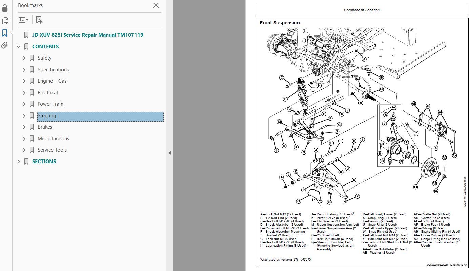The width and height of the screenshot is (474, 271).
Task: Click the Front Suspension heading on the page
Action: point(280,23)
